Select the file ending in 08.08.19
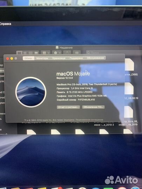This screenshot has height=189, width=142. tap(129, 89)
